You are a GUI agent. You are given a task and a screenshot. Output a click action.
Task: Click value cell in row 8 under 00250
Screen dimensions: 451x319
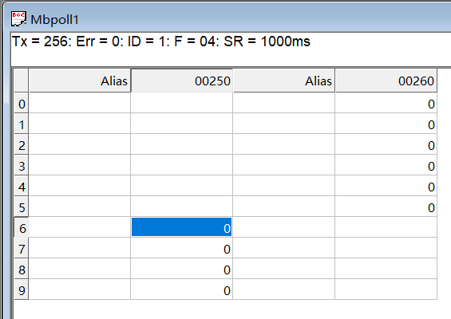tap(181, 269)
